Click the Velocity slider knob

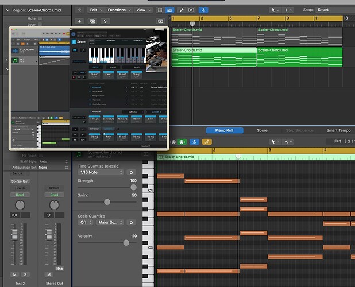coord(126,243)
